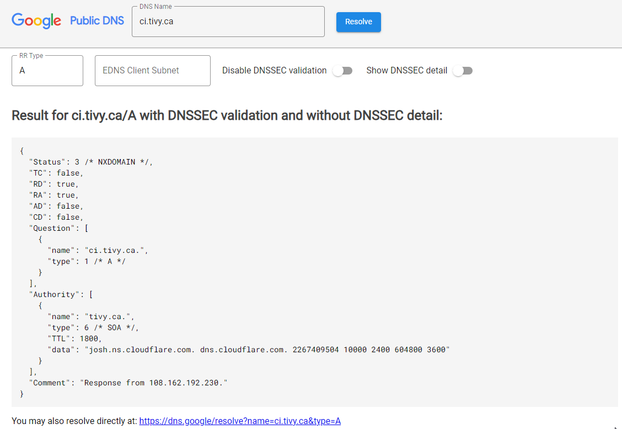Image resolution: width=622 pixels, height=429 pixels.
Task: Open the dns.google resolve direct link
Action: pos(240,421)
